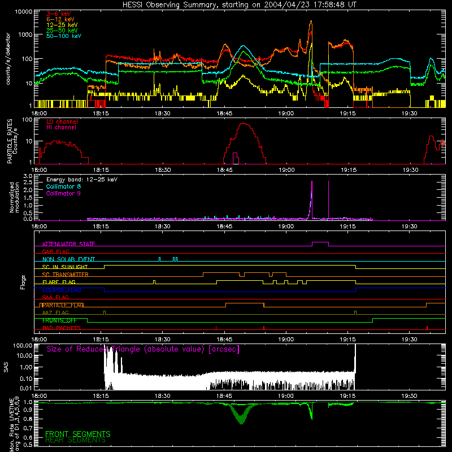Screen dimensions: 452x452
Task: Click the ATTENUATOR_STATE flag label
Action: pos(68,244)
